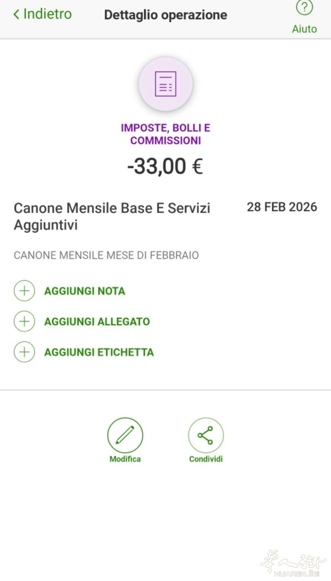
Task: Tap the Modifica pencil icon
Action: tap(125, 435)
